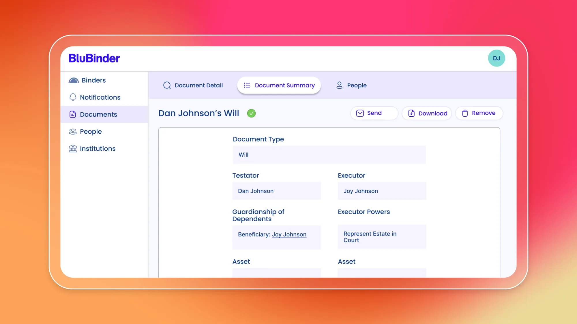Click the download arrow icon on Download button
Screen dimensions: 577x324
click(x=412, y=113)
